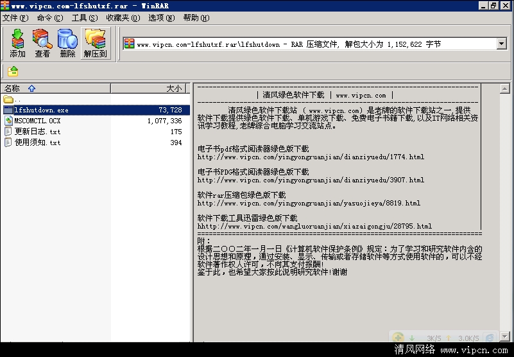The image size is (514, 357).
Task: Click the 更新日志.txt file icon
Action: [8, 132]
